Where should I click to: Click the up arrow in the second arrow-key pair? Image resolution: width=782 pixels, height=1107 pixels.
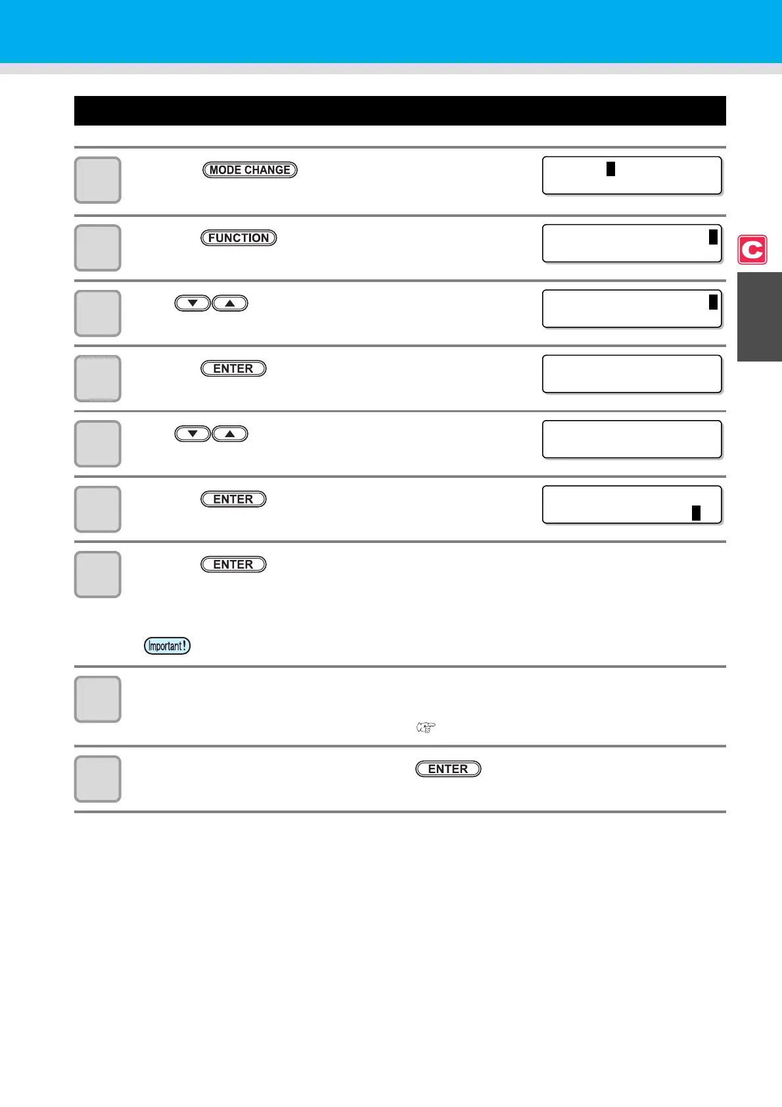(230, 434)
